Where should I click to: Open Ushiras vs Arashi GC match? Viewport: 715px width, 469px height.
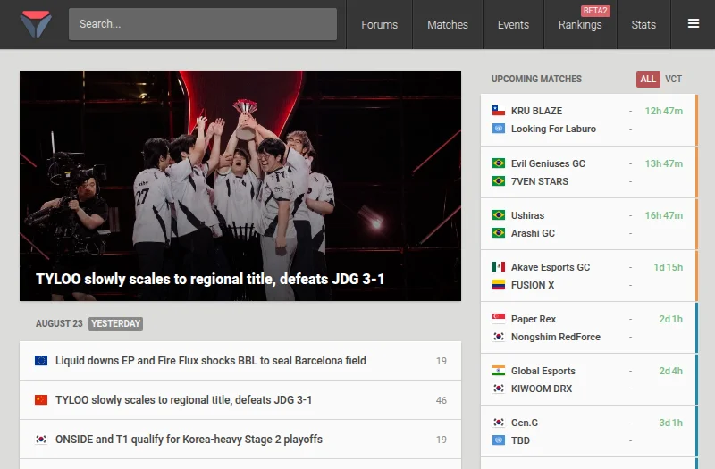pos(589,224)
